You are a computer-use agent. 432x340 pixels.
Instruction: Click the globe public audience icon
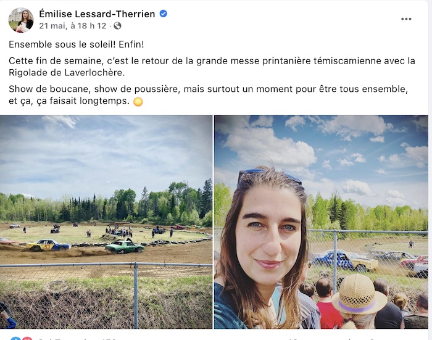(x=117, y=26)
